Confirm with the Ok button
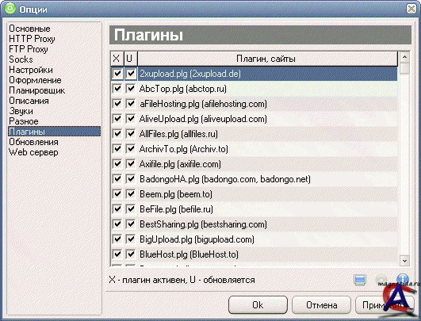 click(258, 305)
